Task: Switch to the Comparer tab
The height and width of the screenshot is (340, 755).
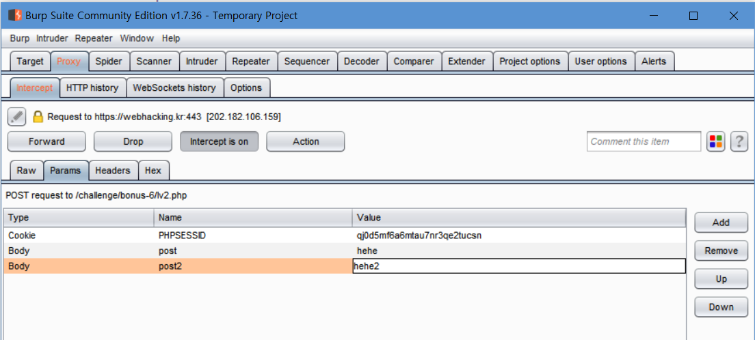Action: click(414, 61)
